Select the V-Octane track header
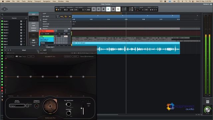This screenshot has width=213, height=120. coord(47,43)
